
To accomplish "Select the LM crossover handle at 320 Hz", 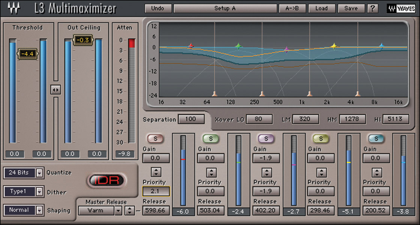I will 262,94.
